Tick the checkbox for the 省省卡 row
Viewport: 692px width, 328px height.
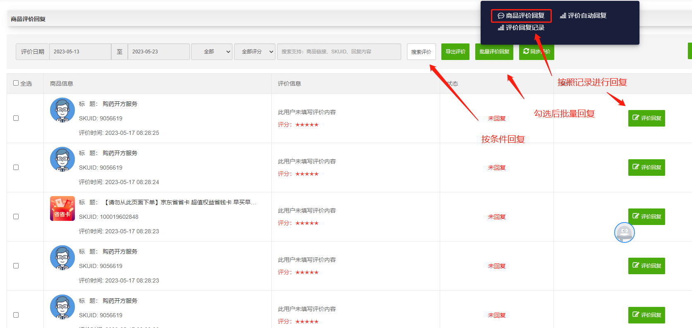[16, 217]
